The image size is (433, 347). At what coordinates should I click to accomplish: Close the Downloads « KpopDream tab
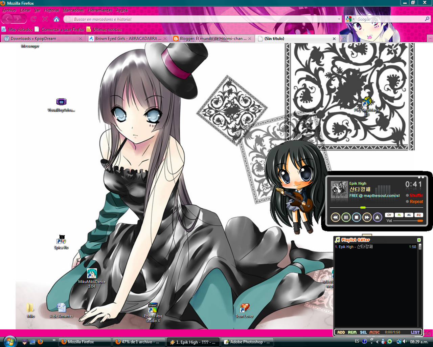[x=81, y=39]
